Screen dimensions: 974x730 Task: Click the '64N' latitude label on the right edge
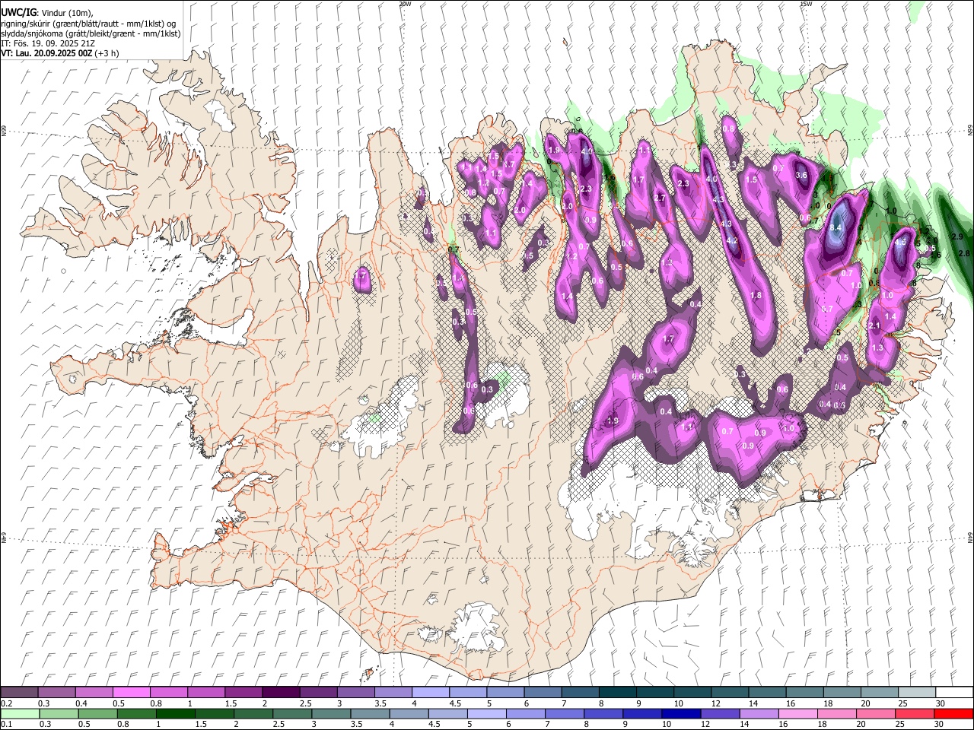coord(970,538)
